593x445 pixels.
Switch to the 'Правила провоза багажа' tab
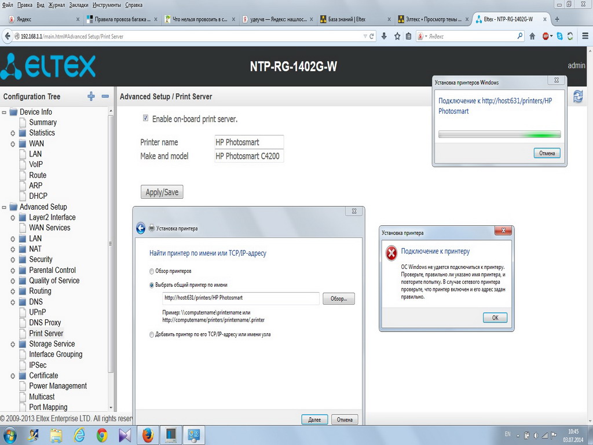[122, 19]
